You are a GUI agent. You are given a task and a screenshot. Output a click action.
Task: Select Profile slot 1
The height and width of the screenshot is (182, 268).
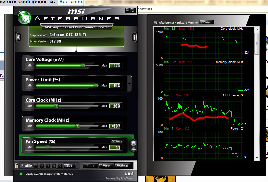[x=36, y=165]
